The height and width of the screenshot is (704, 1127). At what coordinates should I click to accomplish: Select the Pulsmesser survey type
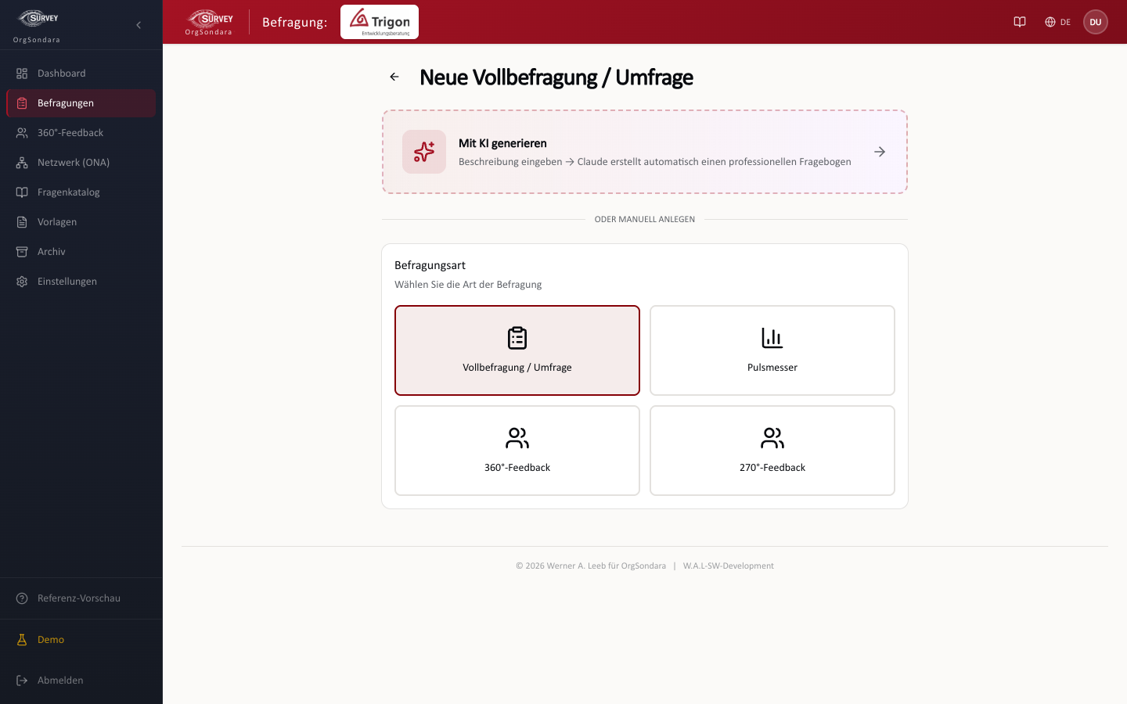point(772,350)
